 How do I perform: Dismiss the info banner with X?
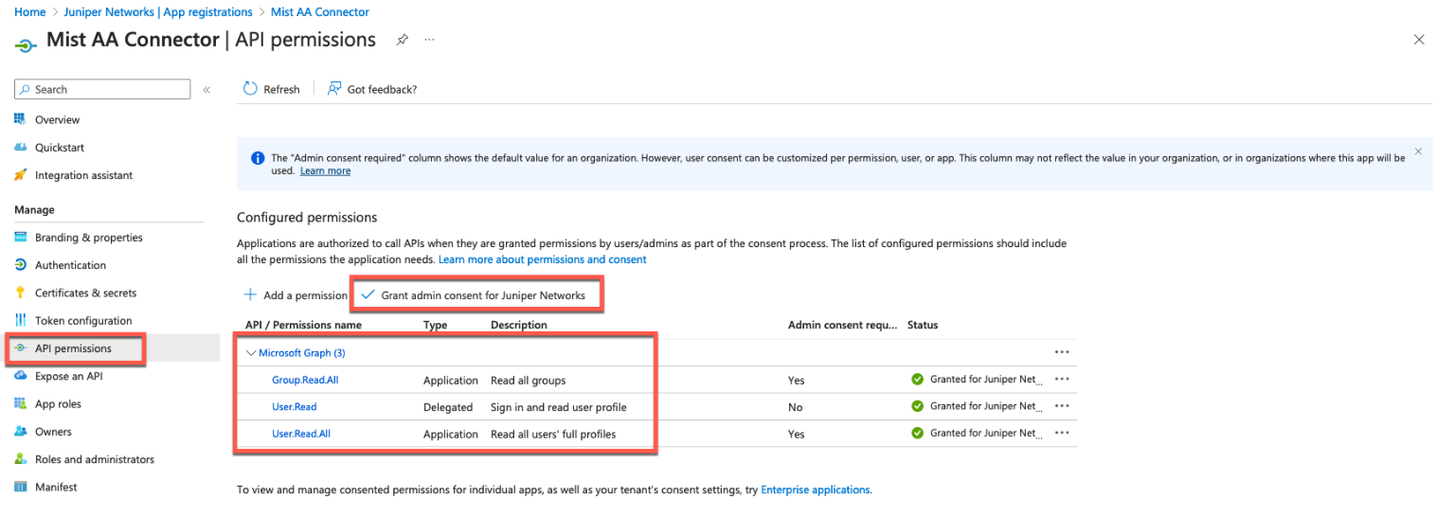pyautogui.click(x=1418, y=151)
